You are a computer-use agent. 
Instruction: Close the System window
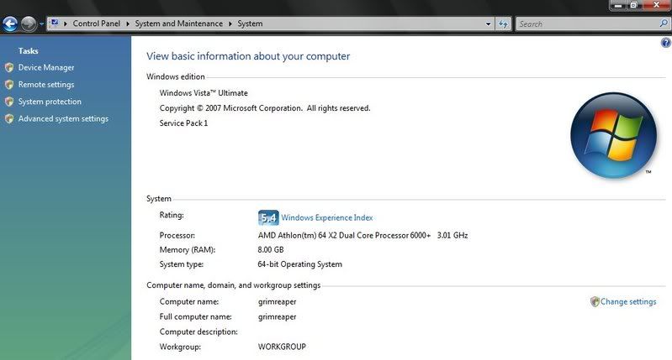pyautogui.click(x=656, y=5)
